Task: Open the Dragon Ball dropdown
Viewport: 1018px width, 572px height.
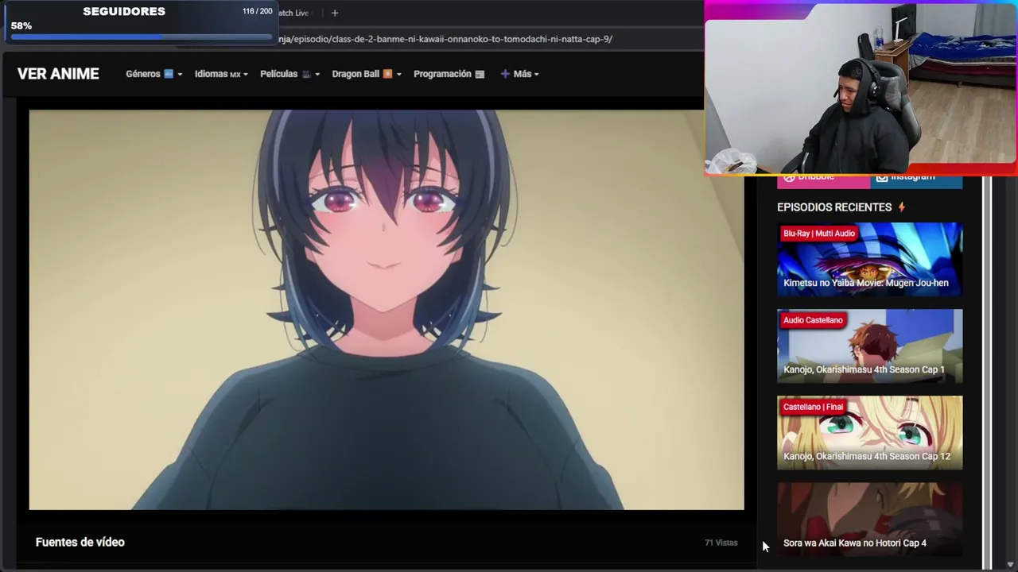Action: pos(366,74)
